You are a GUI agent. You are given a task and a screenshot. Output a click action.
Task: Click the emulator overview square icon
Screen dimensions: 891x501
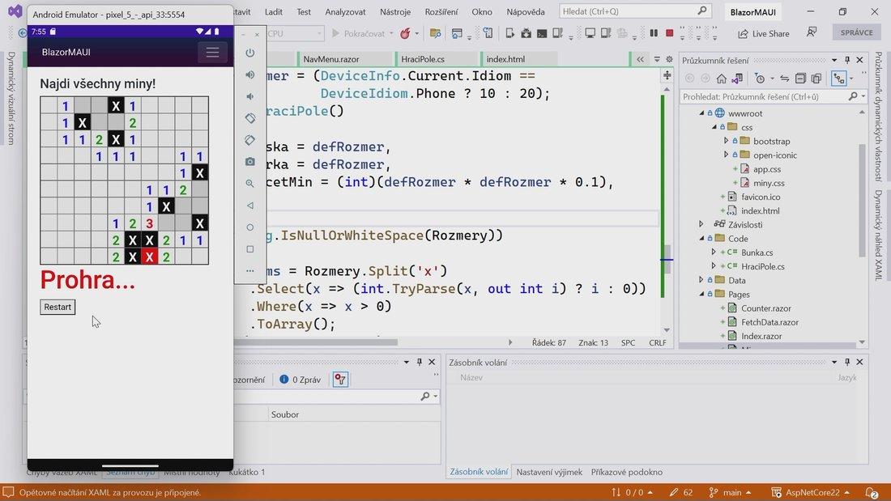click(x=250, y=248)
